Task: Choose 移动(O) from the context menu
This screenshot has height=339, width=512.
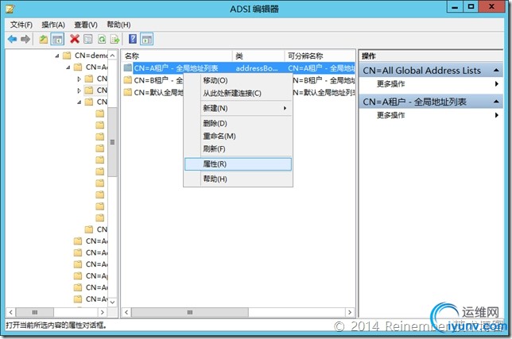Action: pyautogui.click(x=238, y=80)
